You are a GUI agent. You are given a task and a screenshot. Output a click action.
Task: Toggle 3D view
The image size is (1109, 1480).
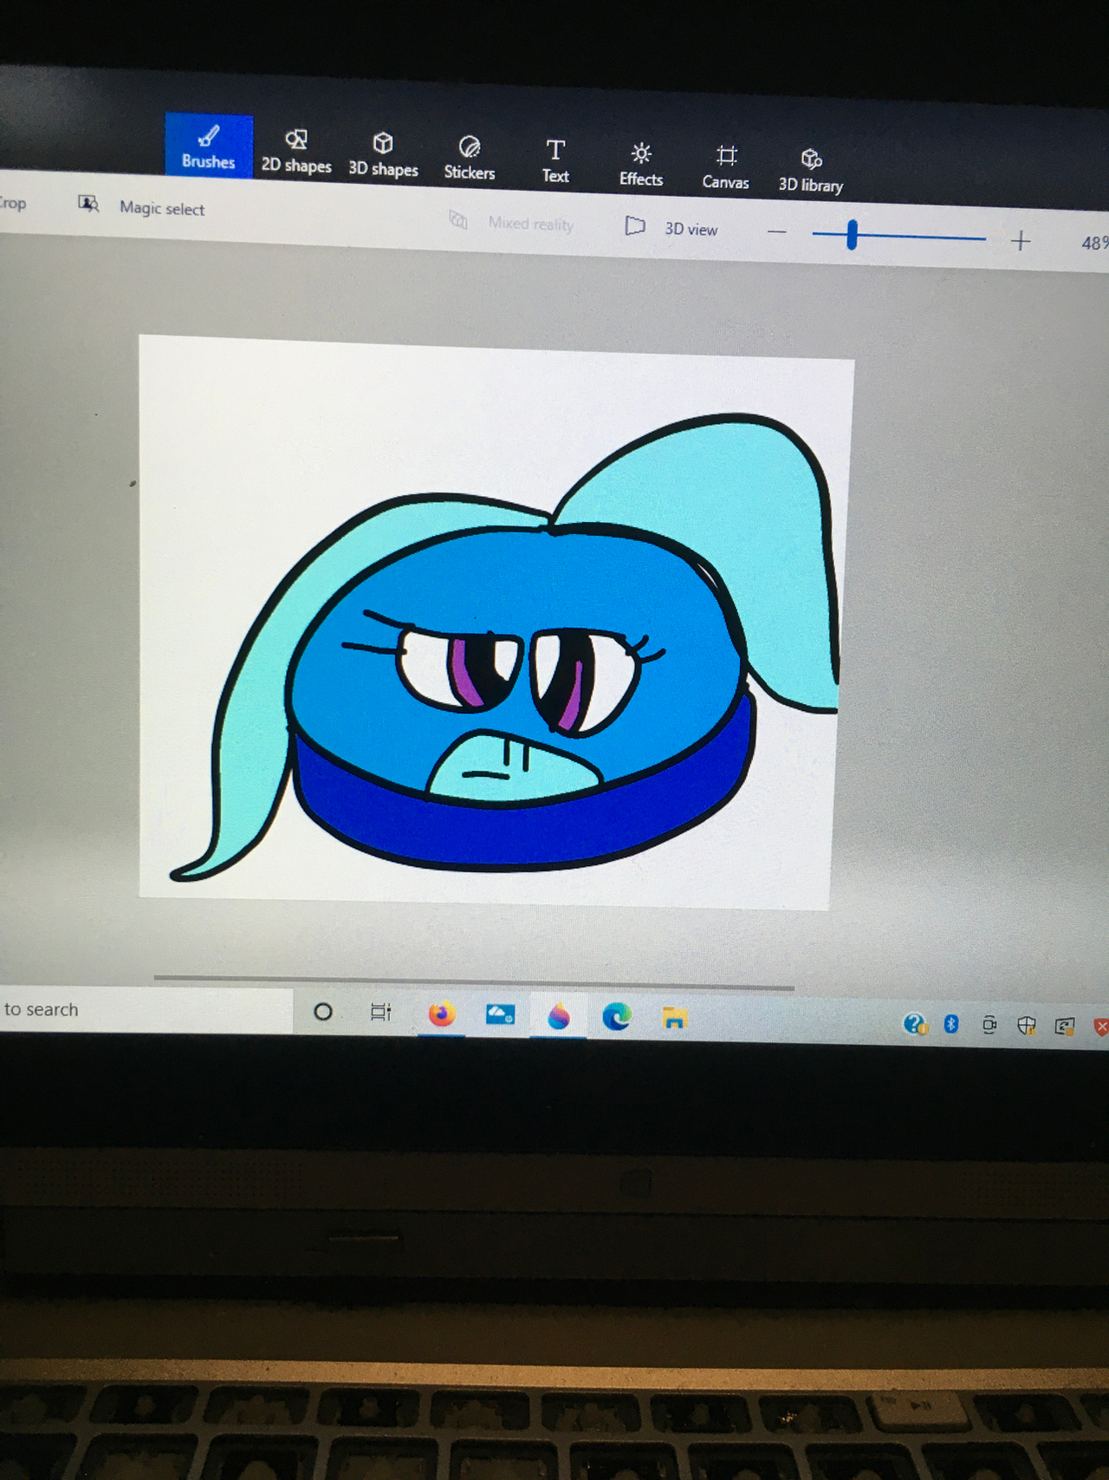pos(671,228)
